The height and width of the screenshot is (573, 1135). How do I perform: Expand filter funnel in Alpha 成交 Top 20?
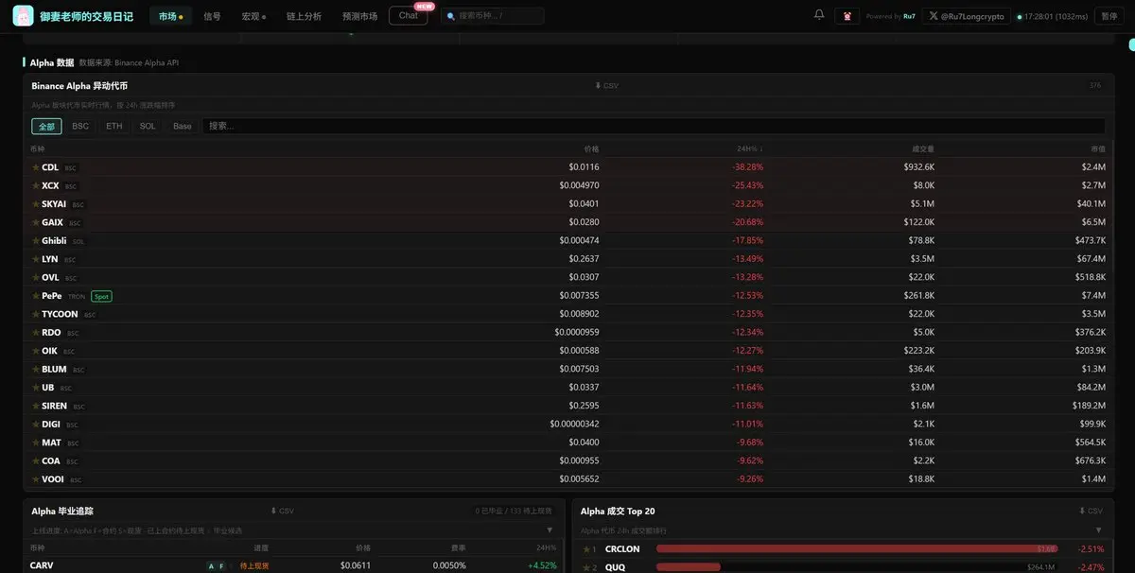tap(1098, 530)
